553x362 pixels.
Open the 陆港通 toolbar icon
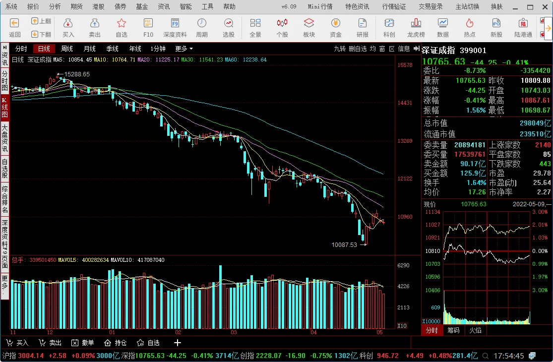(x=523, y=23)
